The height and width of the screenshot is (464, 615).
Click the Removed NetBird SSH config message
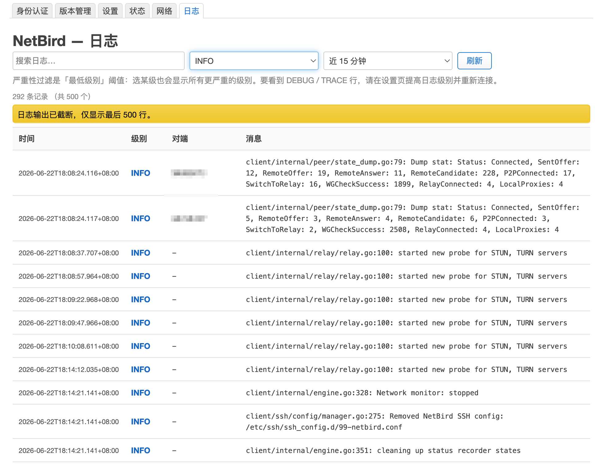375,422
